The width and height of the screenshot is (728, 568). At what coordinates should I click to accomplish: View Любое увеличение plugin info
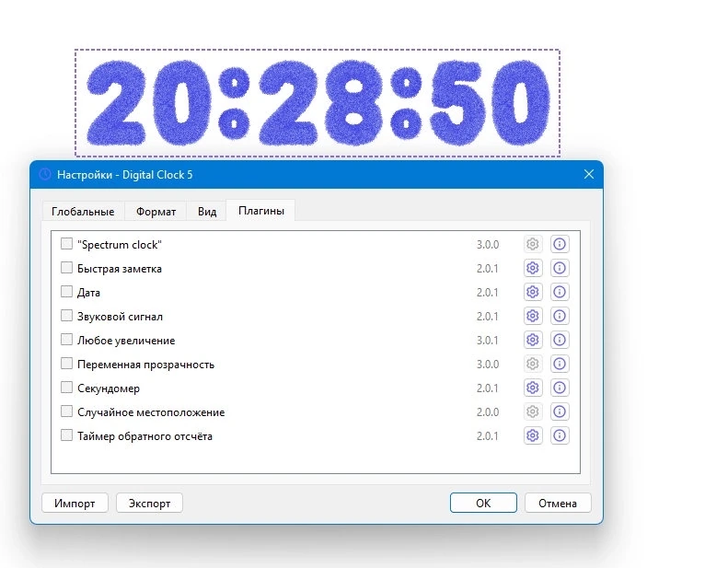[x=560, y=340]
